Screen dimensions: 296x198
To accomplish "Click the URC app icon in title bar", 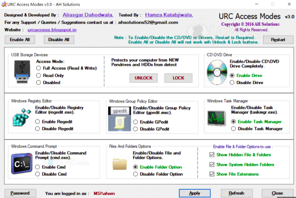I will (4, 4).
